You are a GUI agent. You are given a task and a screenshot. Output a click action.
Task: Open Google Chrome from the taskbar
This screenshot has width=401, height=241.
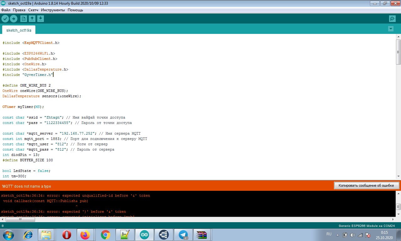105,235
